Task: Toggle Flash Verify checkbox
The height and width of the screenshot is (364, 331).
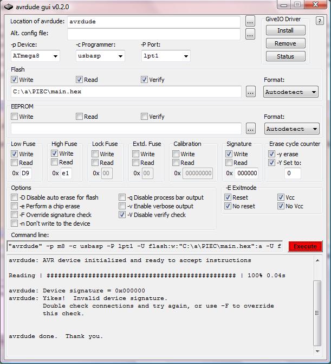Action: (144, 80)
